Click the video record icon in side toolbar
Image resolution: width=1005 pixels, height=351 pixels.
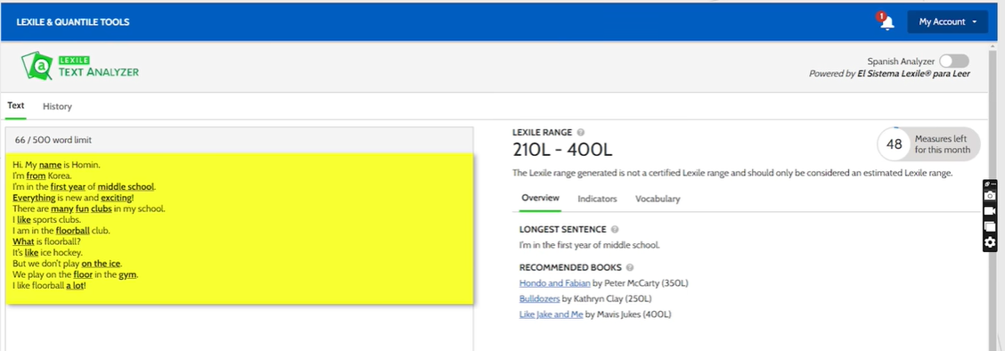990,211
